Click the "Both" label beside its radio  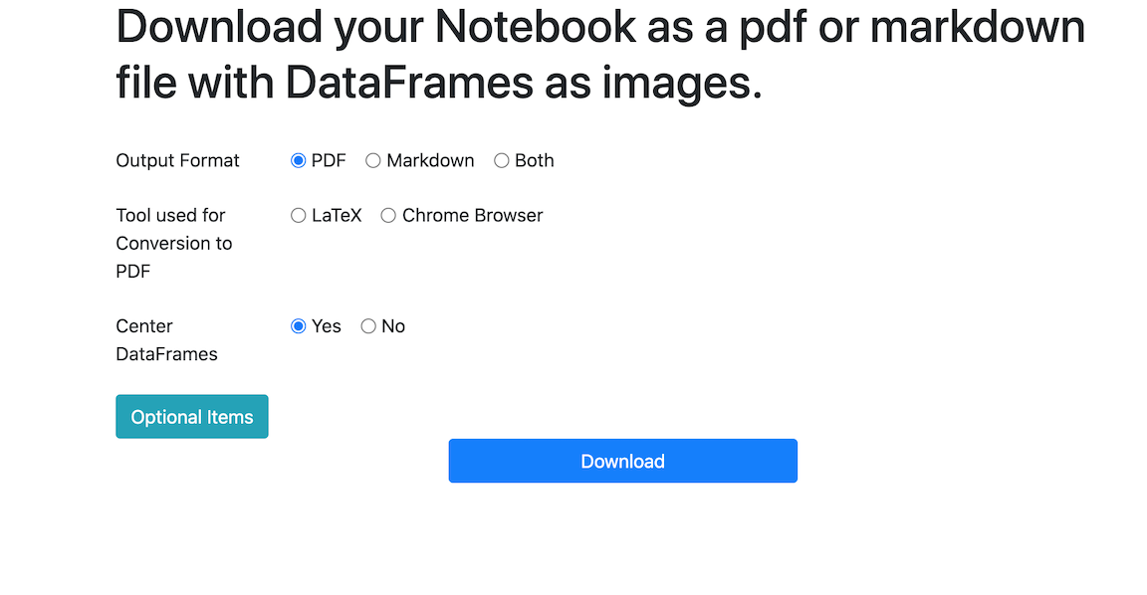(534, 160)
